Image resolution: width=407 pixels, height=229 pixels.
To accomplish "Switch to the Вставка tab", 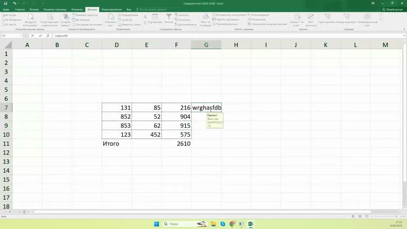I will pyautogui.click(x=34, y=10).
